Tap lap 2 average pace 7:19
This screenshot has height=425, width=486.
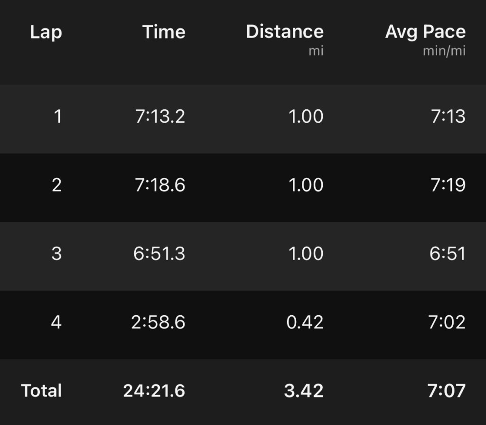pyautogui.click(x=448, y=185)
